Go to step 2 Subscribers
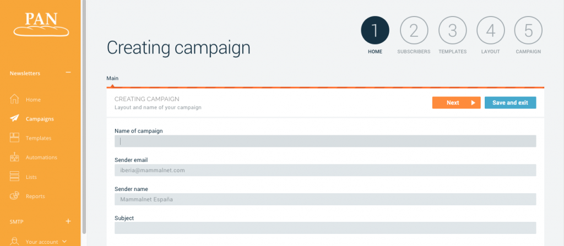 (414, 31)
